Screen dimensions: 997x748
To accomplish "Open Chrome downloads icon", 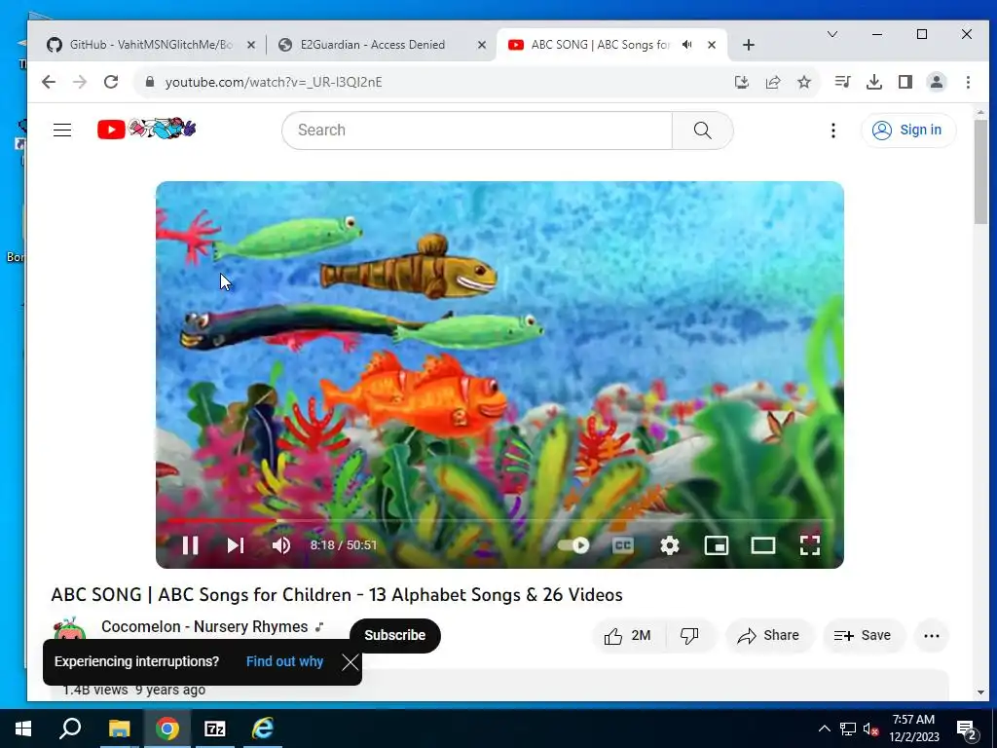I will [874, 82].
